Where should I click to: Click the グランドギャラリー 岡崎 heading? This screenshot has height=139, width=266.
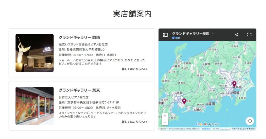point(79,37)
